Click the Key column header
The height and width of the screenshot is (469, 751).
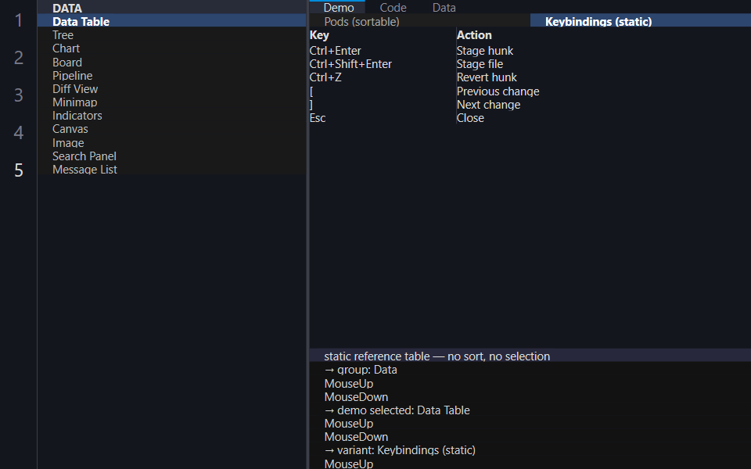[319, 35]
